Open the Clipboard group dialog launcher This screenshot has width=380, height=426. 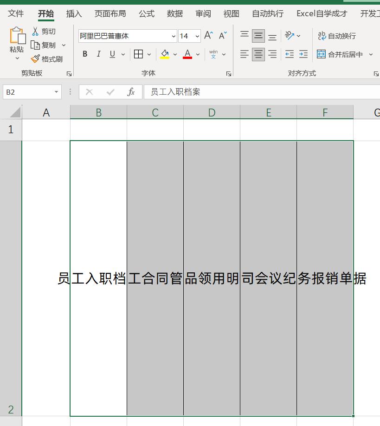[69, 74]
